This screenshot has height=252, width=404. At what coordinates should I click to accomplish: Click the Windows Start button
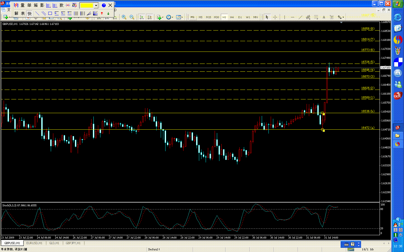tap(398, 4)
